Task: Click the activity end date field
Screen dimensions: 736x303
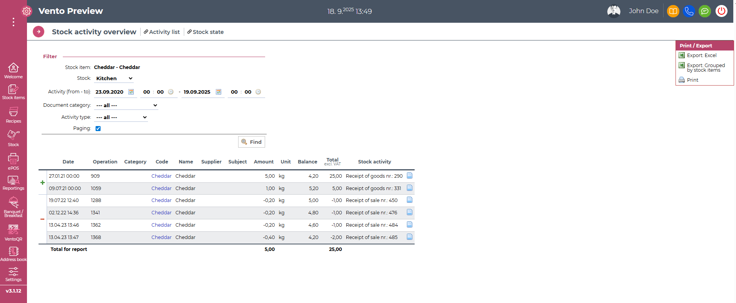Action: coord(197,92)
